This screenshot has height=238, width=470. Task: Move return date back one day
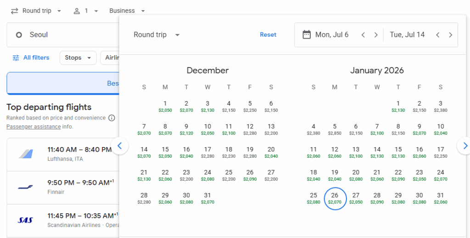(438, 35)
